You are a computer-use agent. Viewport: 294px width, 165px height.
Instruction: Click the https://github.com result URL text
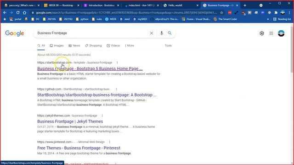tap(49, 89)
